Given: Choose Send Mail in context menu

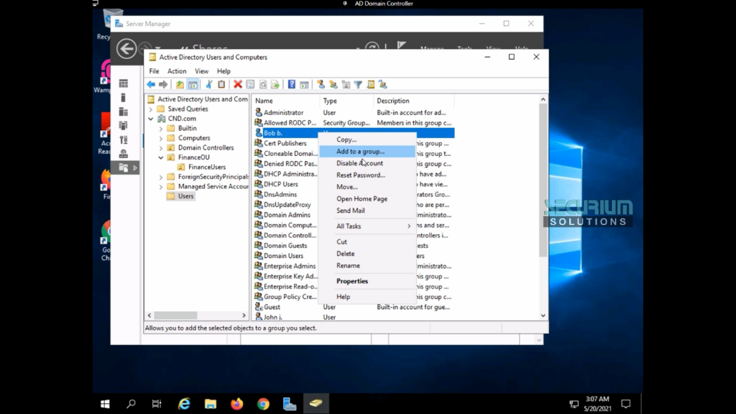Looking at the screenshot, I should pyautogui.click(x=367, y=211).
